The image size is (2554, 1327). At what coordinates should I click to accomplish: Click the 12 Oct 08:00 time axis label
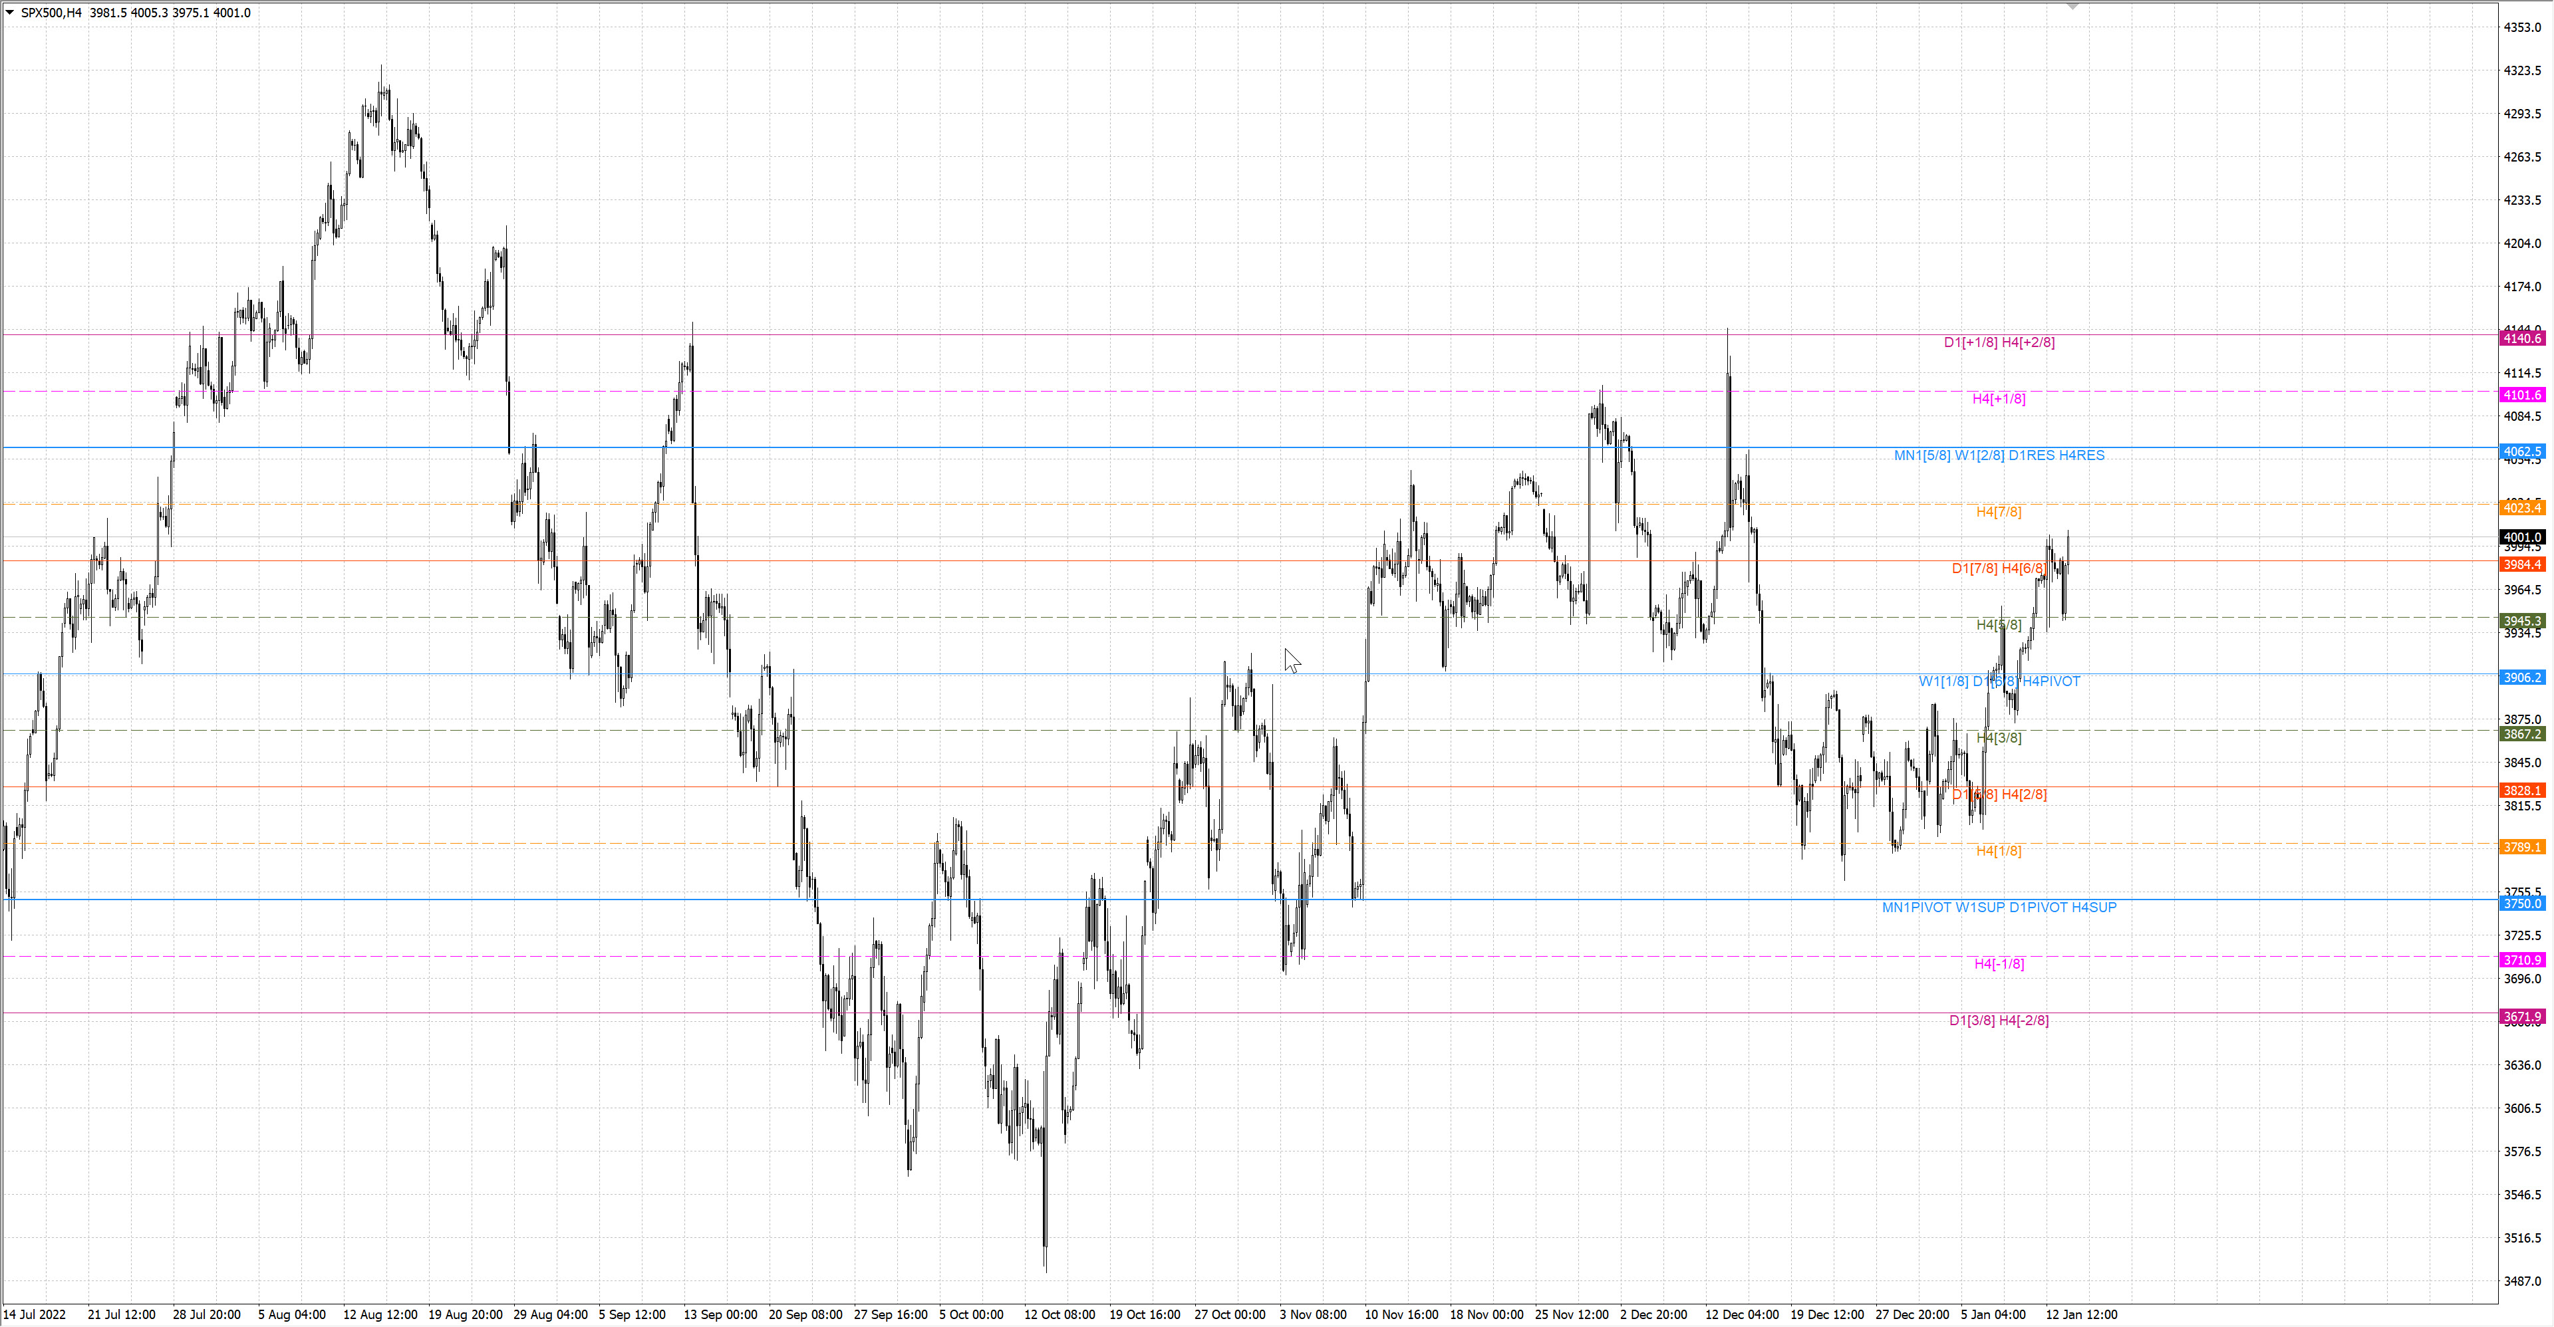click(1059, 1315)
